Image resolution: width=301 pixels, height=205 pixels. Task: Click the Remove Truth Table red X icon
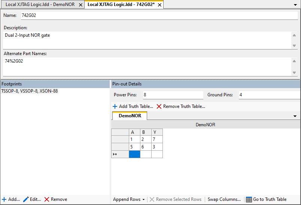(x=159, y=106)
